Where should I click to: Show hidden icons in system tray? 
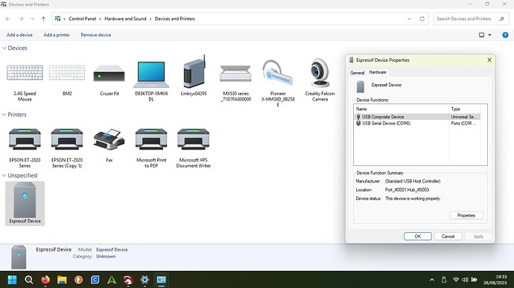tap(432, 280)
